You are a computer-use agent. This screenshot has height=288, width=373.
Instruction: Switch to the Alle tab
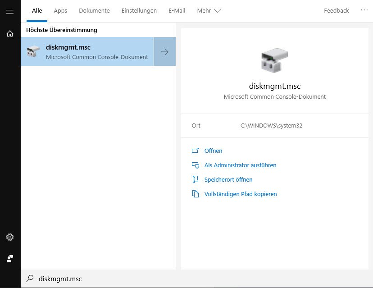[37, 11]
